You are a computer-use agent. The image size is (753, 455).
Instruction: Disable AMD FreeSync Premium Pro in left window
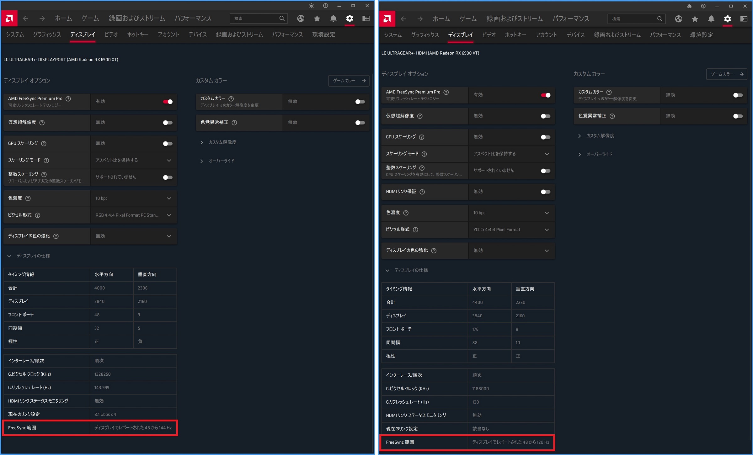(168, 102)
